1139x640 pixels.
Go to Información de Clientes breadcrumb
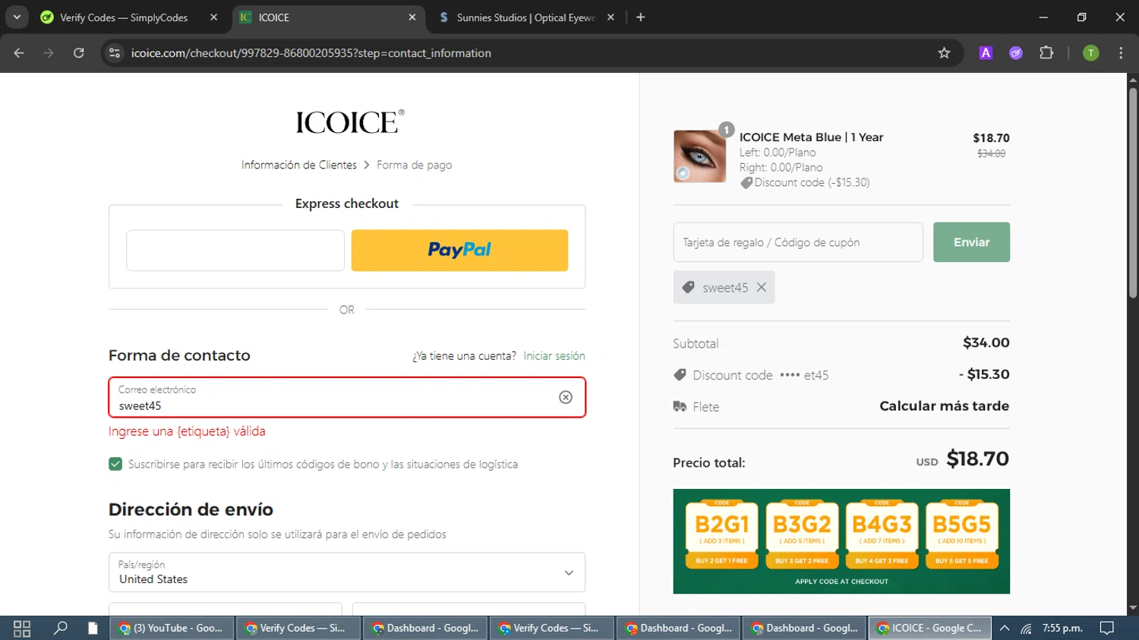299,165
